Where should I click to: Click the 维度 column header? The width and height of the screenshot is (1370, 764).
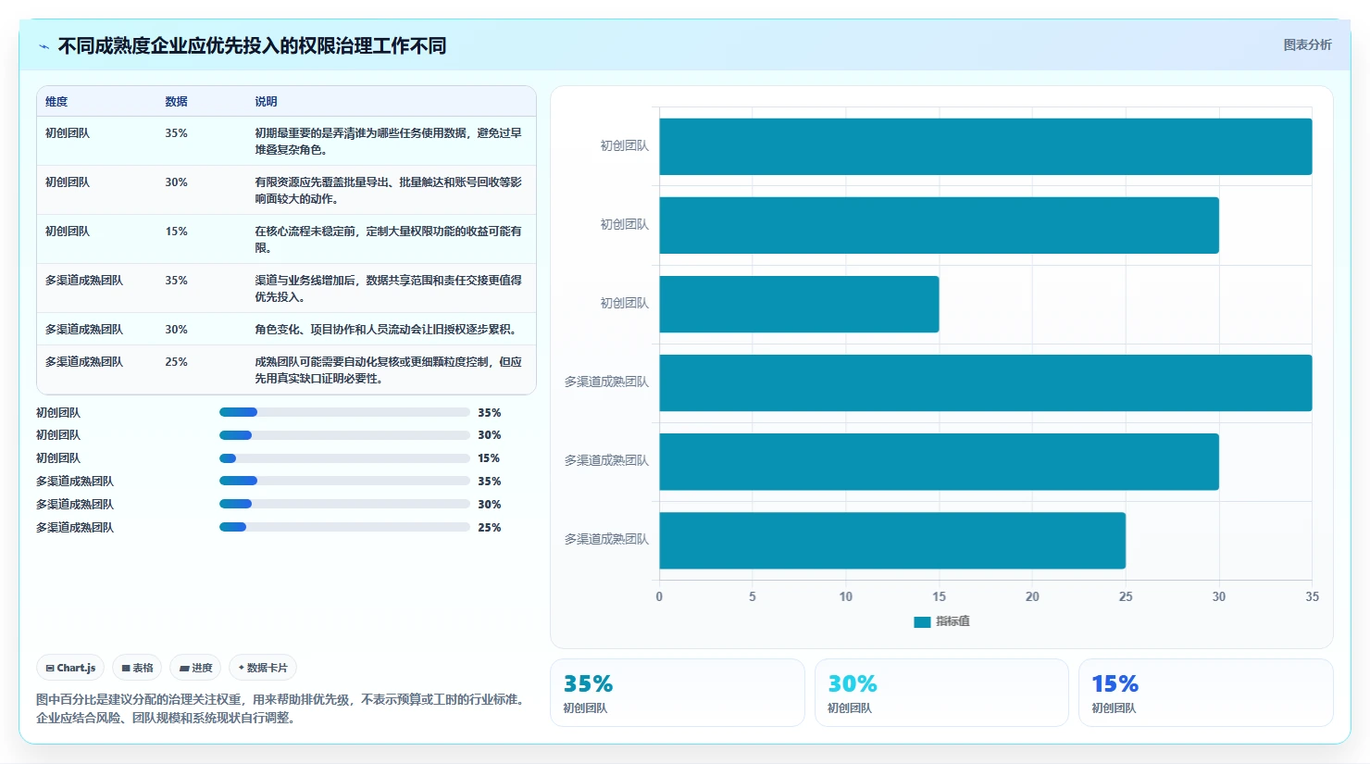point(56,102)
